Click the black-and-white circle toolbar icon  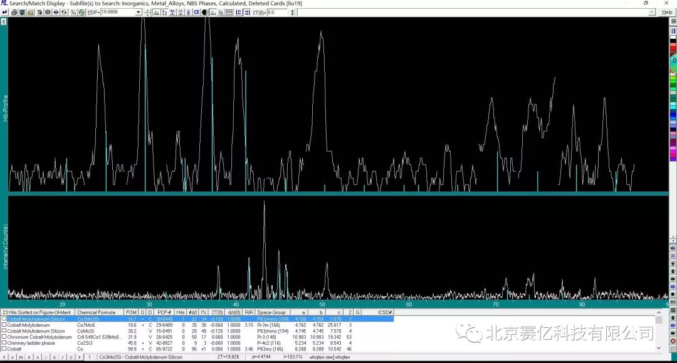(205, 13)
